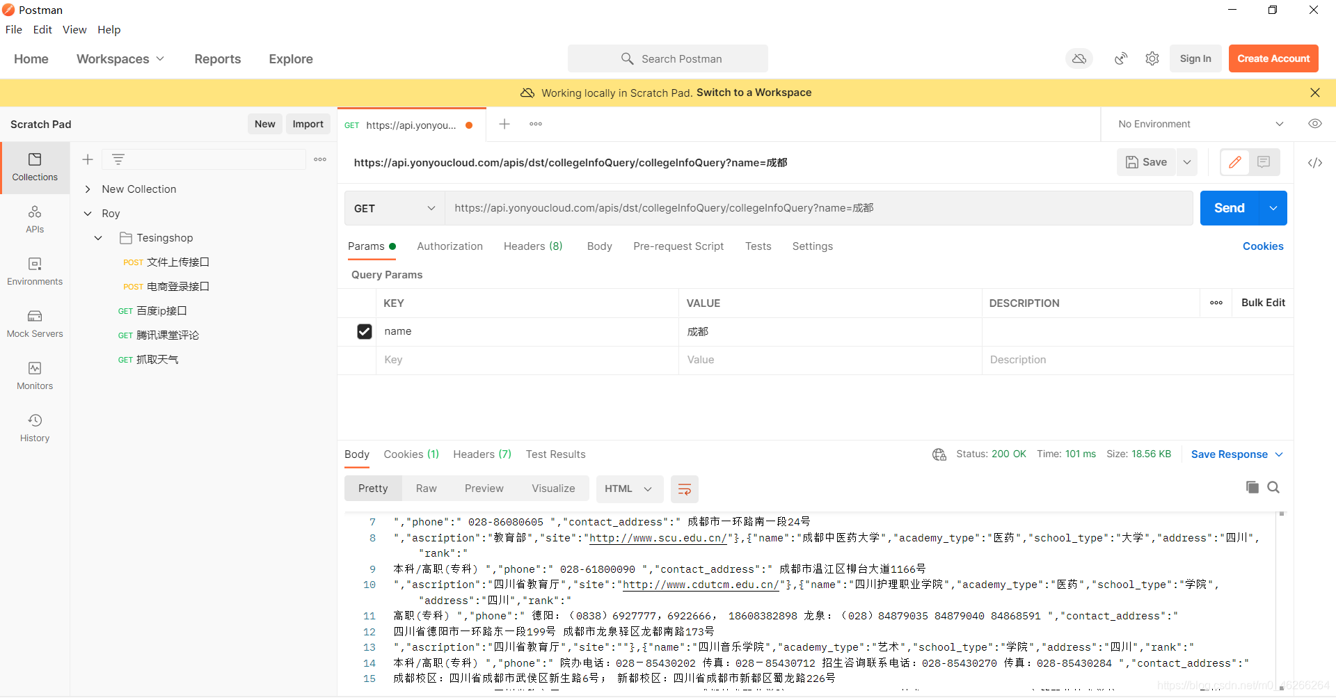Click the Create Account button
The image size is (1336, 698).
click(x=1273, y=58)
